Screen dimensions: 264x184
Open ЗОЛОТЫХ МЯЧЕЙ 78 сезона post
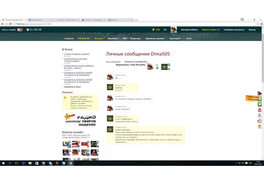pyautogui.click(x=78, y=81)
